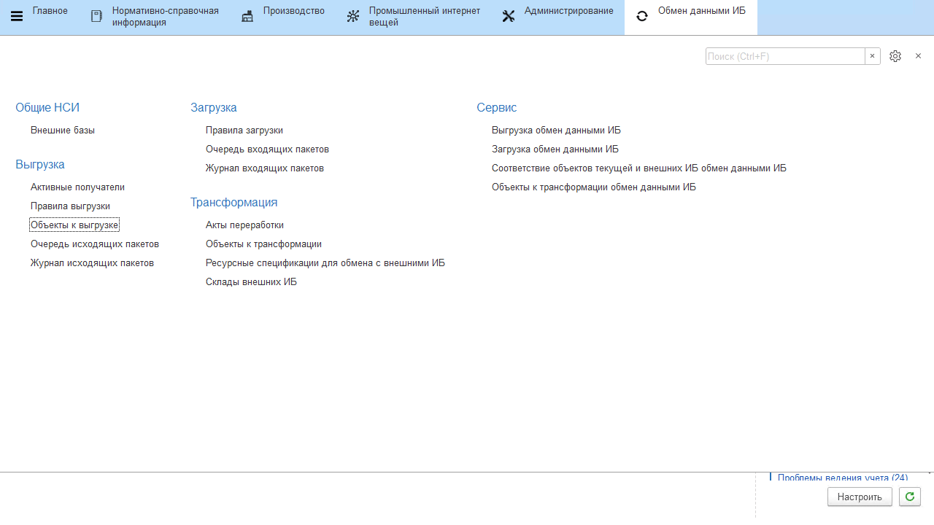Open Акты переработки under Трансформация
Screen dimensions: 934x525
click(244, 225)
